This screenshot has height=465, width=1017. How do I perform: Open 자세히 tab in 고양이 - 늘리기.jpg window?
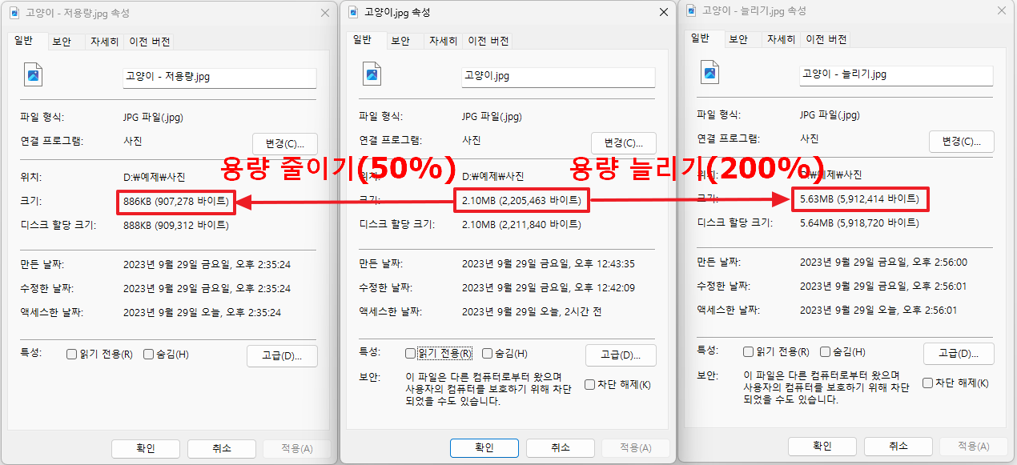point(781,39)
